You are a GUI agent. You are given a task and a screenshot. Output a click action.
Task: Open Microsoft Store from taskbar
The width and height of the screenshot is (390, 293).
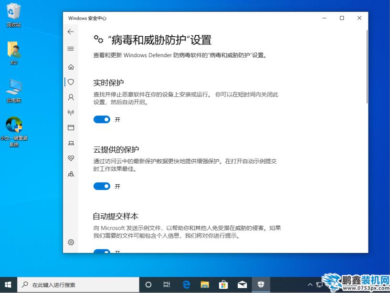(223, 284)
